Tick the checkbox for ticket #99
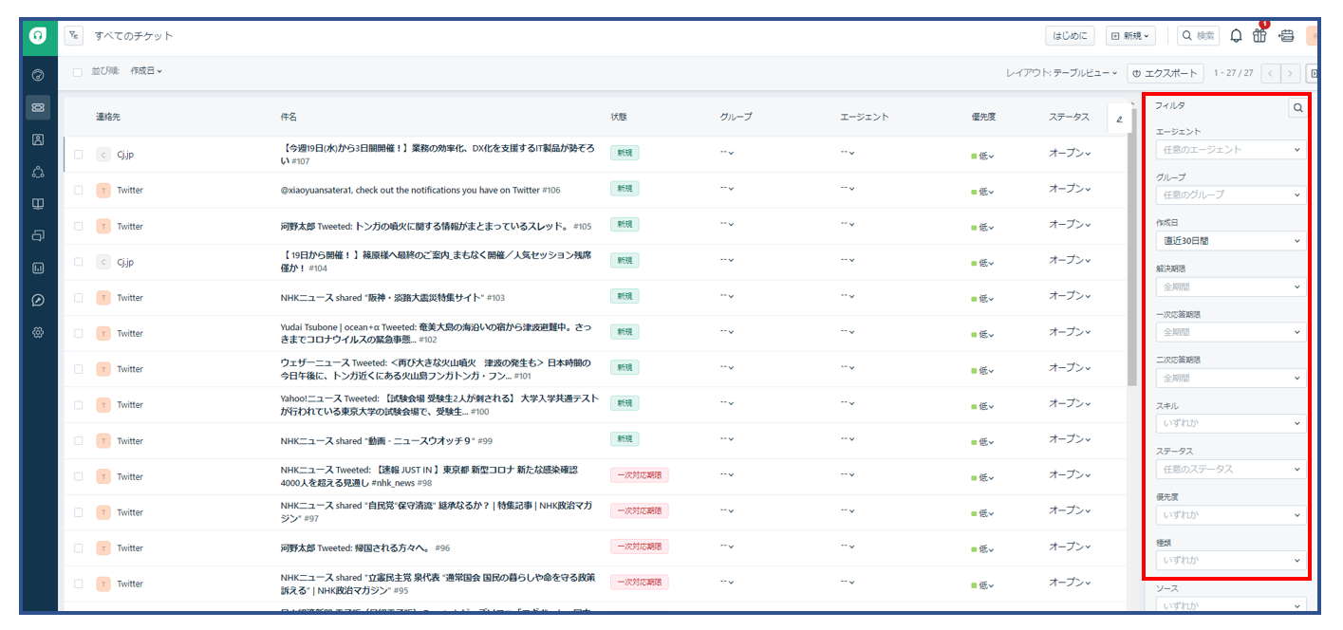Screen dimensions: 1343x630 [79, 441]
